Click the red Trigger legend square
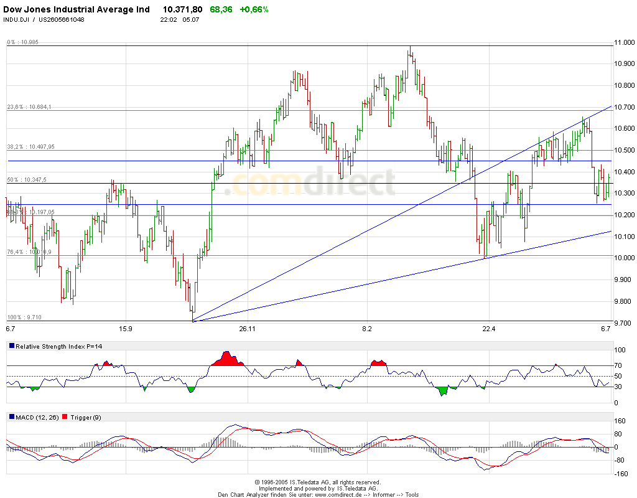 pos(65,417)
